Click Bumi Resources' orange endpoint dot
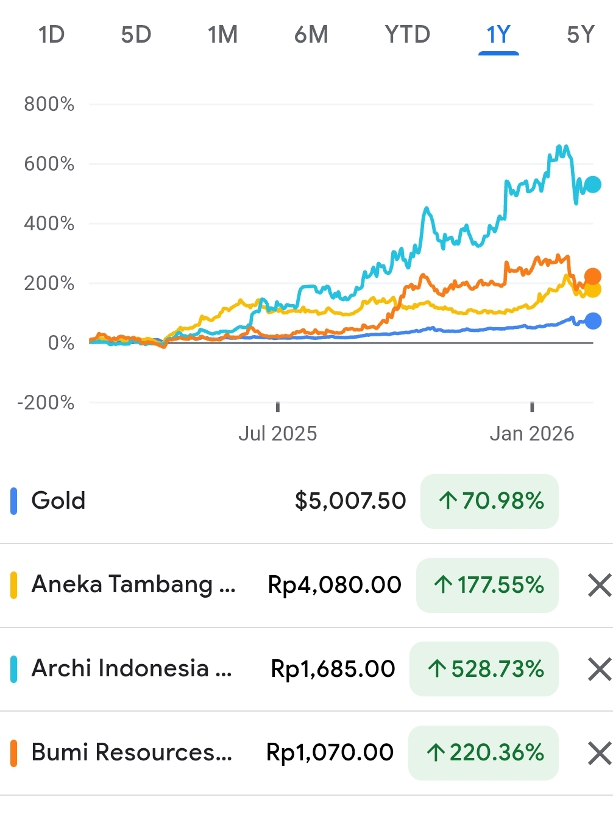This screenshot has height=814, width=613. click(592, 277)
